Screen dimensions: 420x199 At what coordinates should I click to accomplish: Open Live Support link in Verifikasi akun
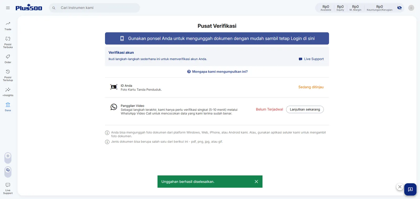coord(311,59)
